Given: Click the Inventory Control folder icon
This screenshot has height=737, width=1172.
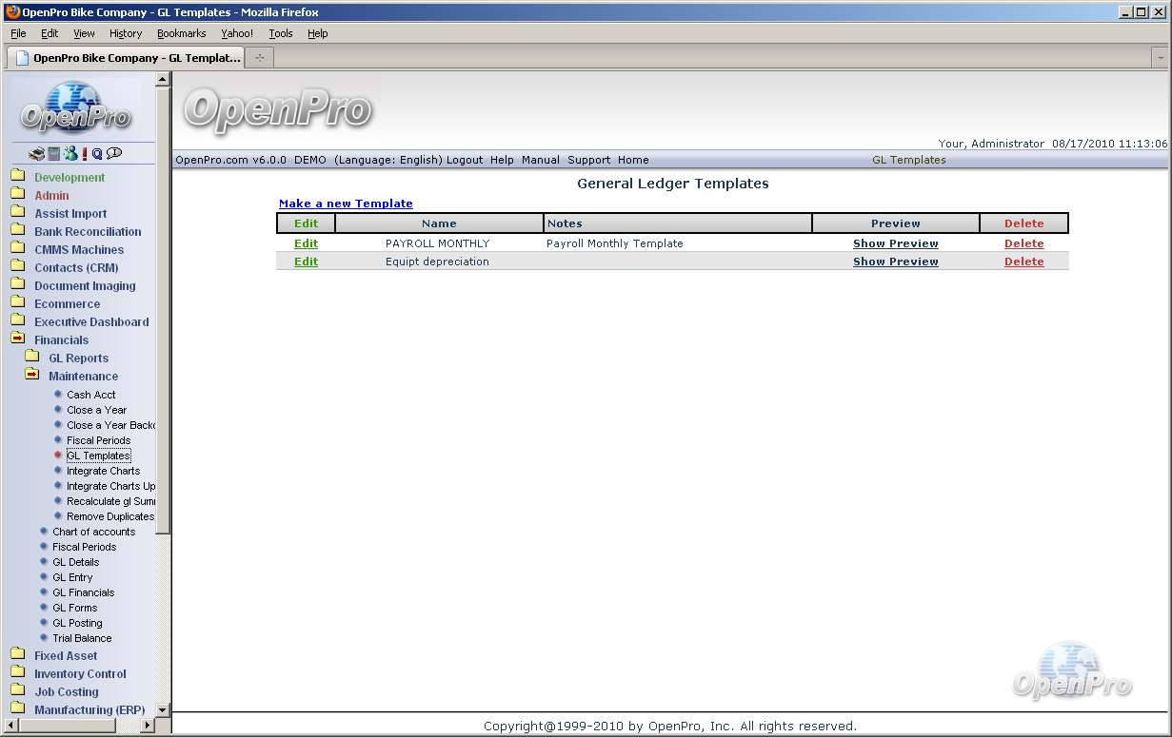Looking at the screenshot, I should 17,673.
